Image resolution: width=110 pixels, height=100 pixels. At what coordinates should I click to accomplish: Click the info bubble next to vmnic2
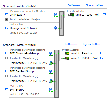[104, 15]
